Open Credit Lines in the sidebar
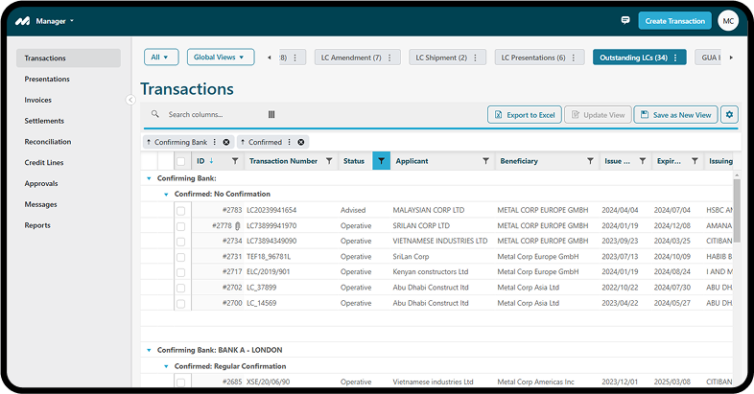Image resolution: width=754 pixels, height=394 pixels. click(x=43, y=163)
